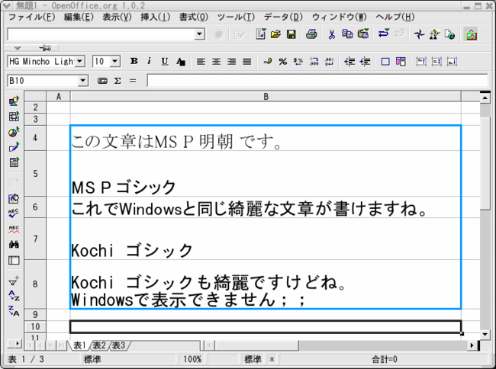The height and width of the screenshot is (369, 496).
Task: Click the cell containing 'MS P ゴシック'
Action: tap(266, 173)
